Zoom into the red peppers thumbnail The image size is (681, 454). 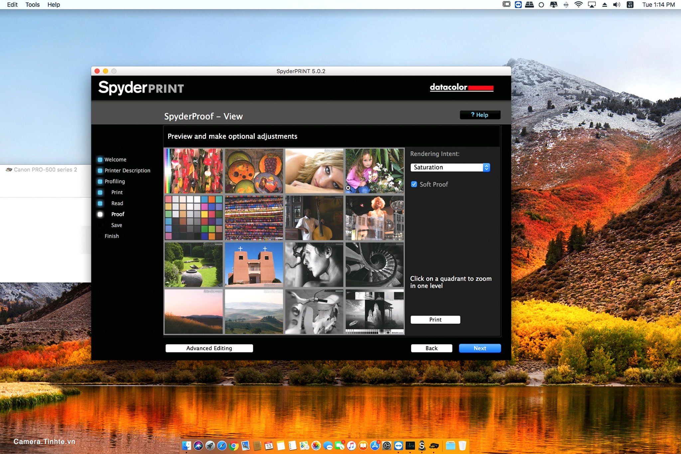click(x=194, y=171)
